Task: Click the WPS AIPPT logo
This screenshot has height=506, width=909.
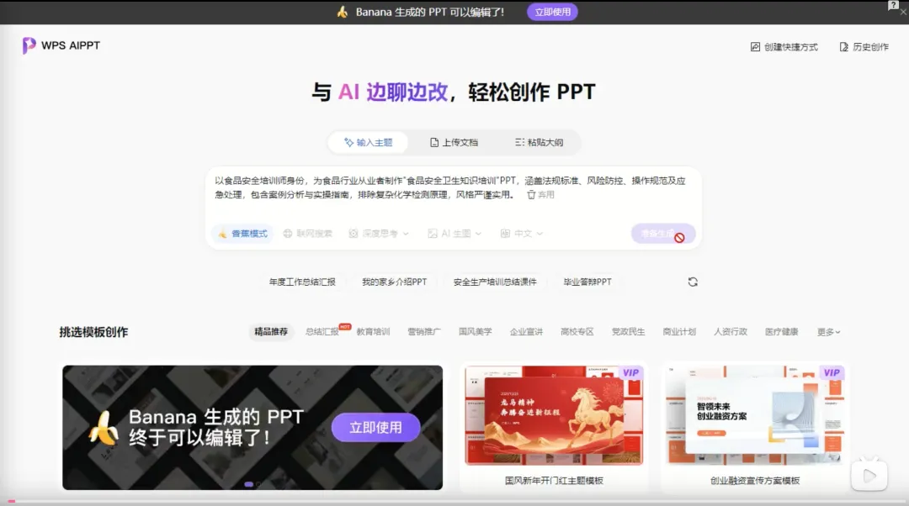Action: click(x=61, y=45)
